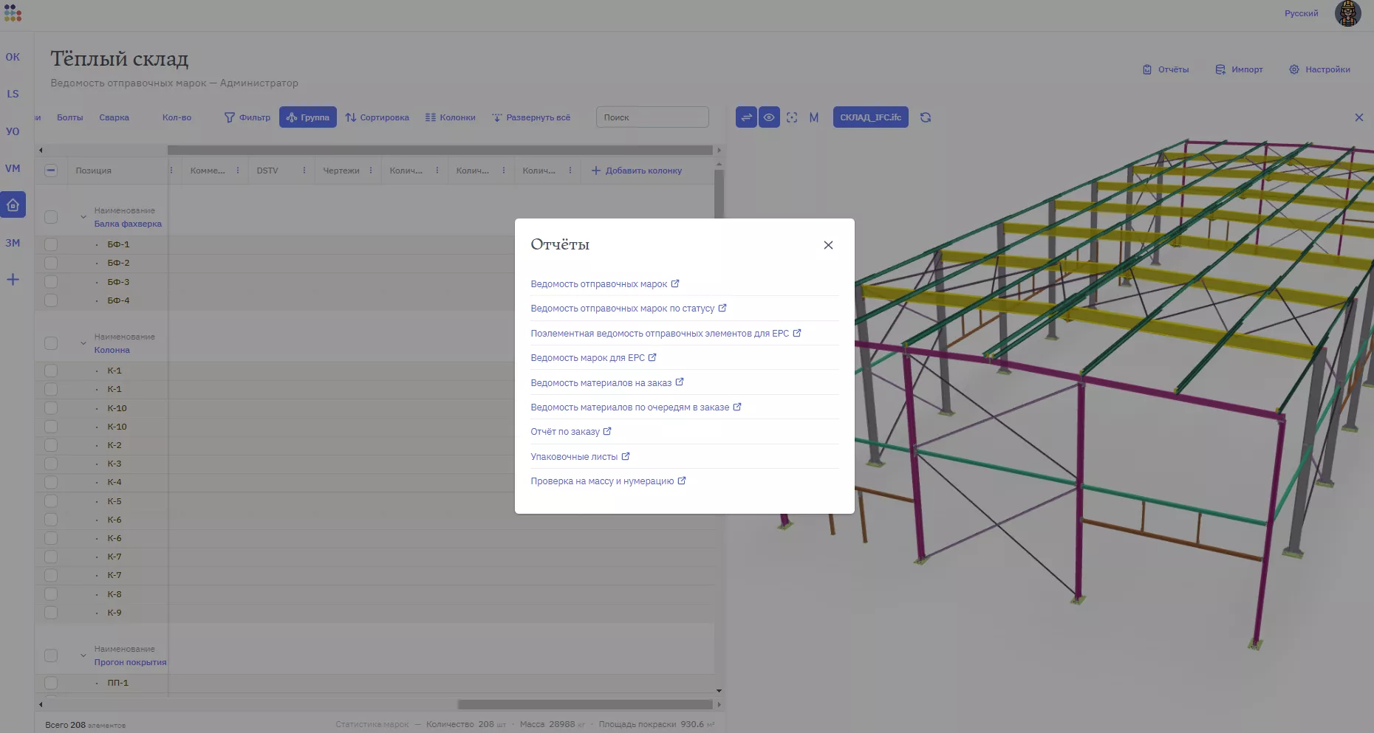
Task: Collapse the Колонна group chevron
Action: (x=83, y=343)
